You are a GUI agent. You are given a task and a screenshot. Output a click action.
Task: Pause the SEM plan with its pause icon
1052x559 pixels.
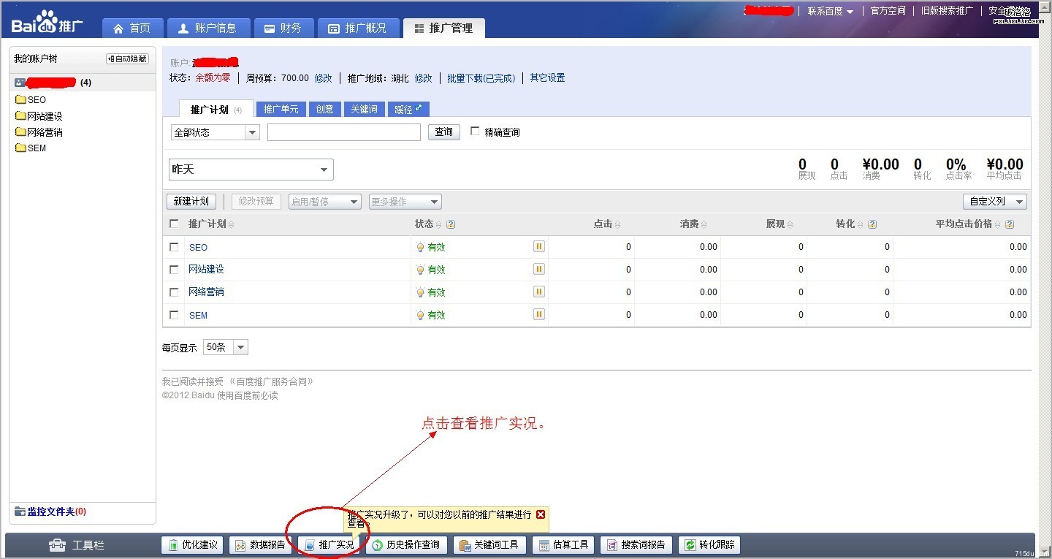tap(539, 315)
